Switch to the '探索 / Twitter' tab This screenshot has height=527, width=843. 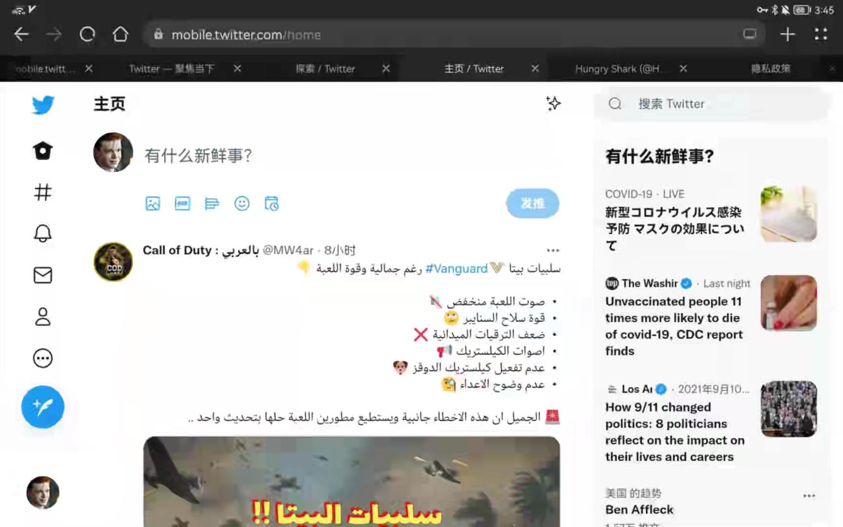click(x=325, y=69)
